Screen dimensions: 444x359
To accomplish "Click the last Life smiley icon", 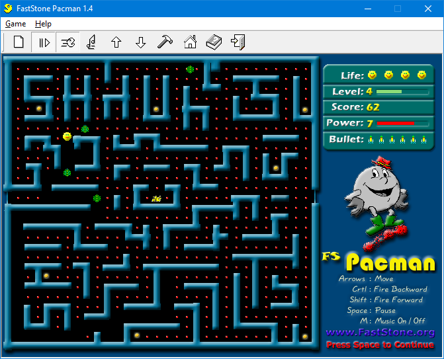I will [x=422, y=75].
